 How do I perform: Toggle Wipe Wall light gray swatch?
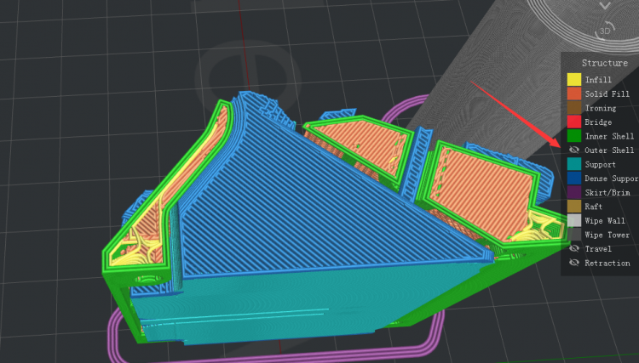point(573,220)
